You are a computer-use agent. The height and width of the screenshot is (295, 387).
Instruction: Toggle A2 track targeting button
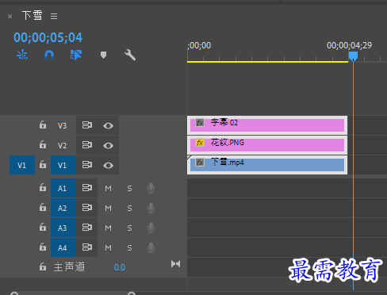pos(63,208)
